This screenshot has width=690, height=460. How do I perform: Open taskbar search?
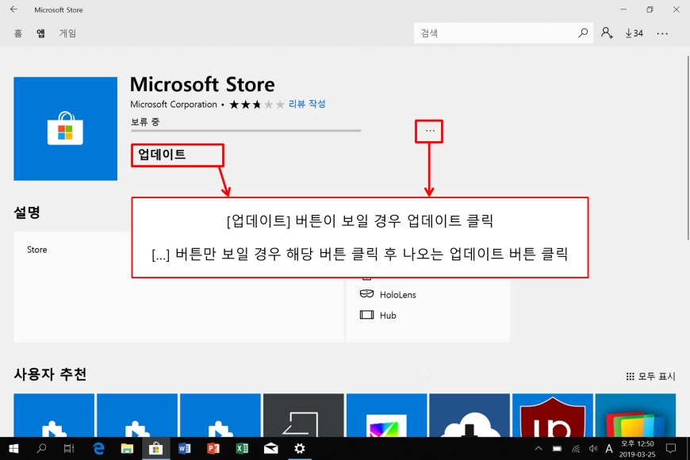41,449
